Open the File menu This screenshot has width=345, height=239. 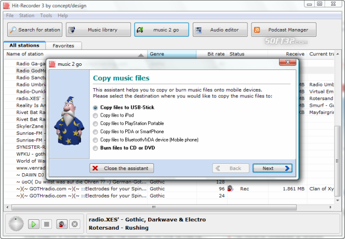click(10, 16)
